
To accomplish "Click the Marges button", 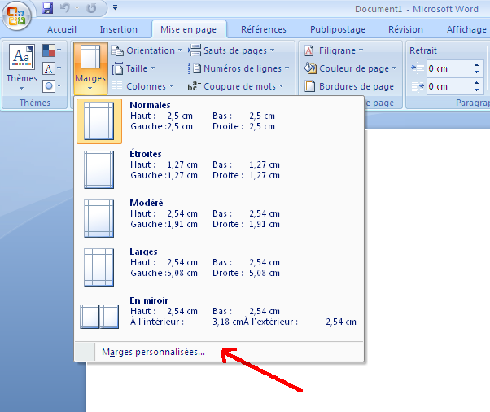I will point(90,68).
